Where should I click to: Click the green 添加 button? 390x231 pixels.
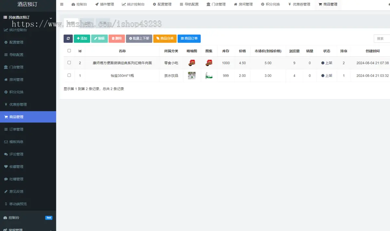tap(82, 38)
